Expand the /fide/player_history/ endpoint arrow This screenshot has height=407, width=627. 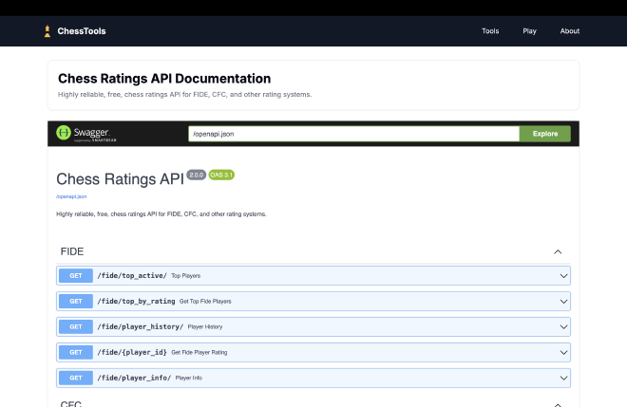tap(563, 326)
